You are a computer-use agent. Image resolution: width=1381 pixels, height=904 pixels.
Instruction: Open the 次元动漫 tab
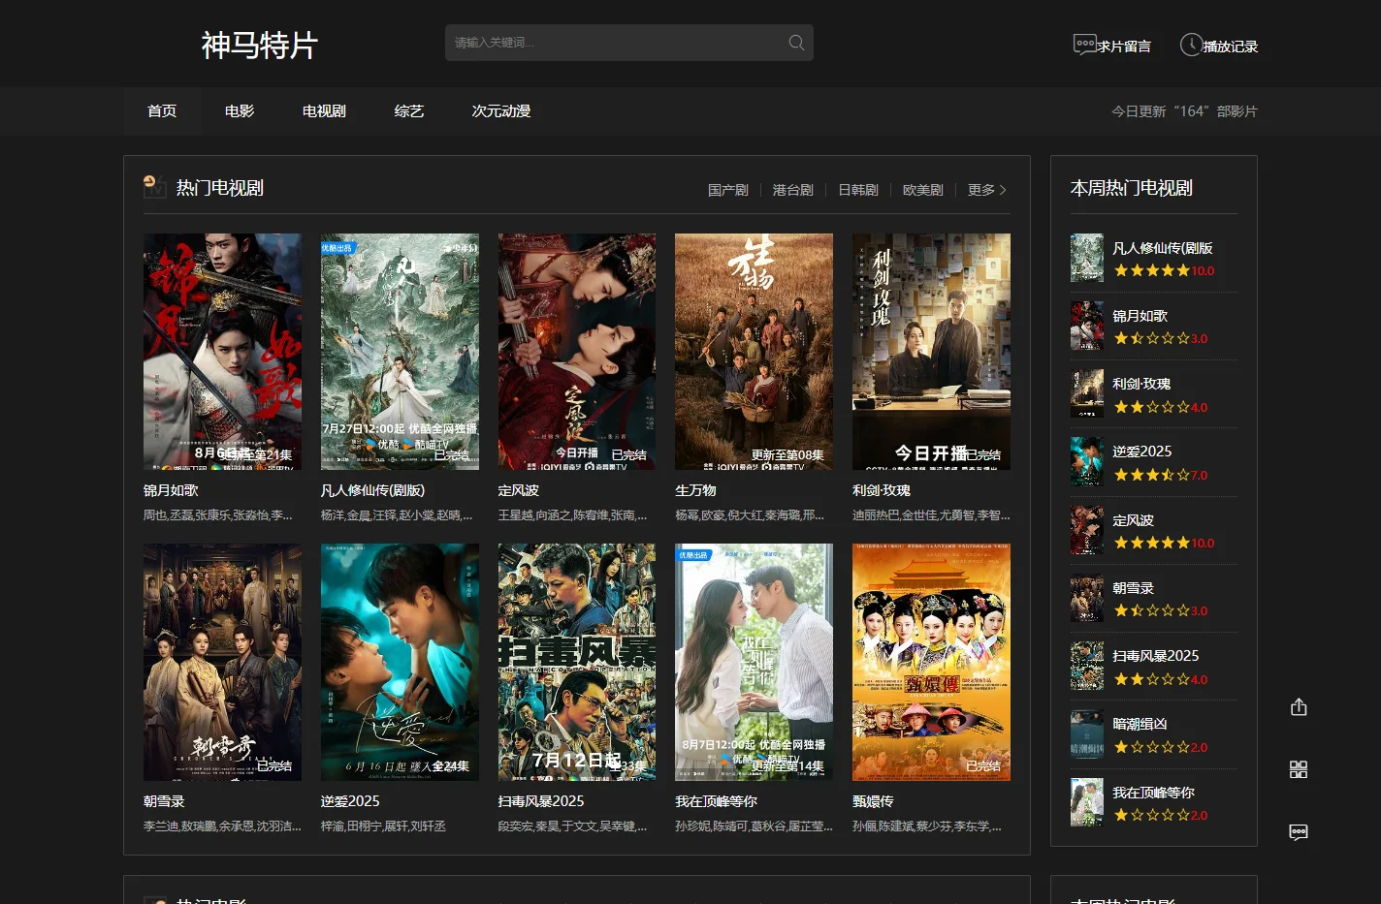(501, 111)
